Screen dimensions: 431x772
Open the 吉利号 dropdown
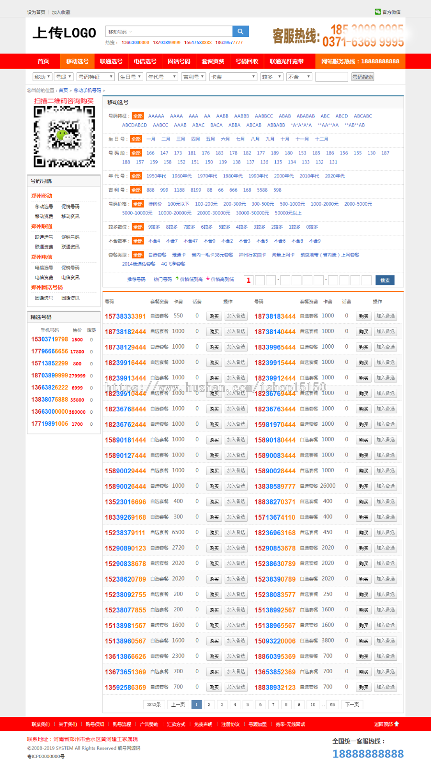(x=194, y=77)
